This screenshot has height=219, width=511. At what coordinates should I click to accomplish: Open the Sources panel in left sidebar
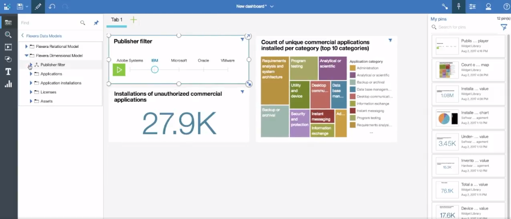[x=8, y=22]
